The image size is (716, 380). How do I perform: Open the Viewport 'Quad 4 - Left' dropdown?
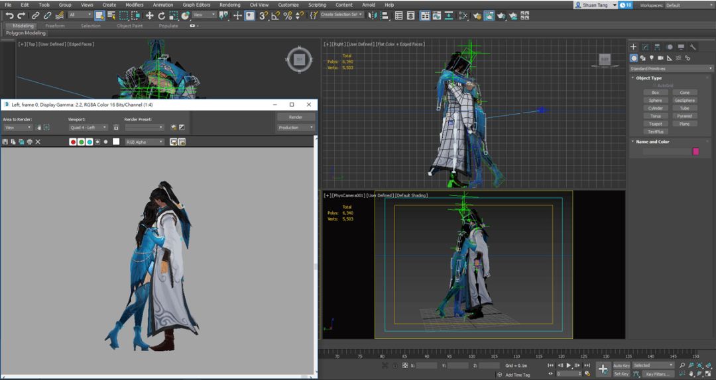point(88,127)
